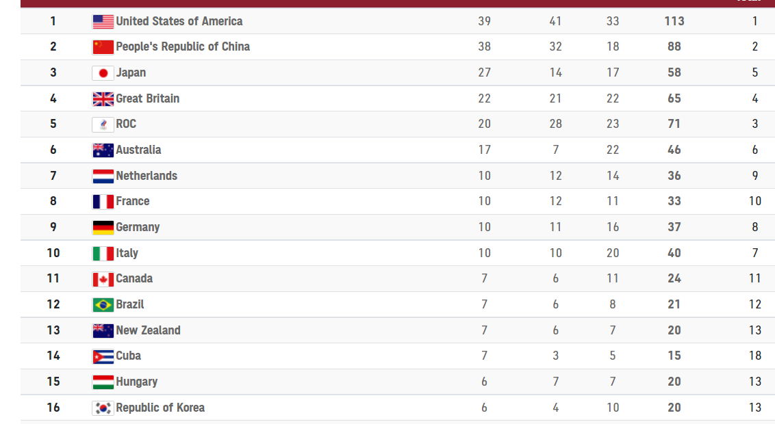The width and height of the screenshot is (775, 424).
Task: Open the Hungary country link
Action: pos(136,382)
